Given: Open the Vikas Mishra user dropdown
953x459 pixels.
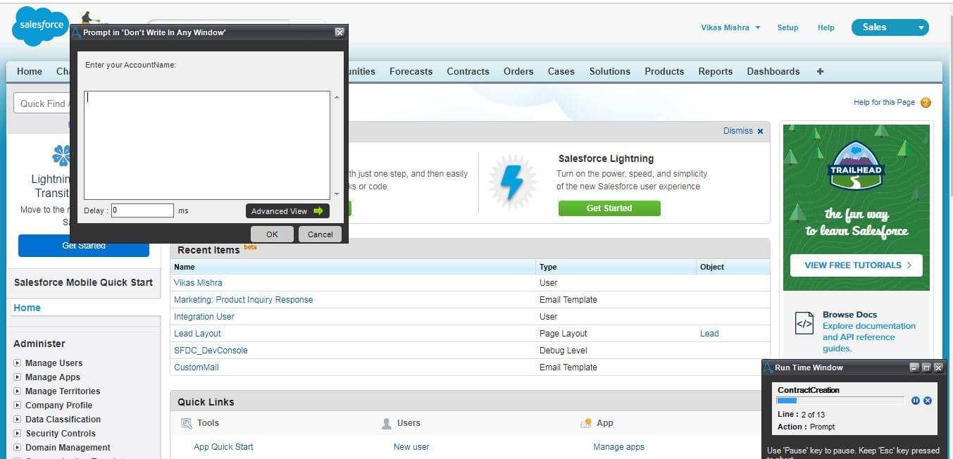Looking at the screenshot, I should [730, 27].
